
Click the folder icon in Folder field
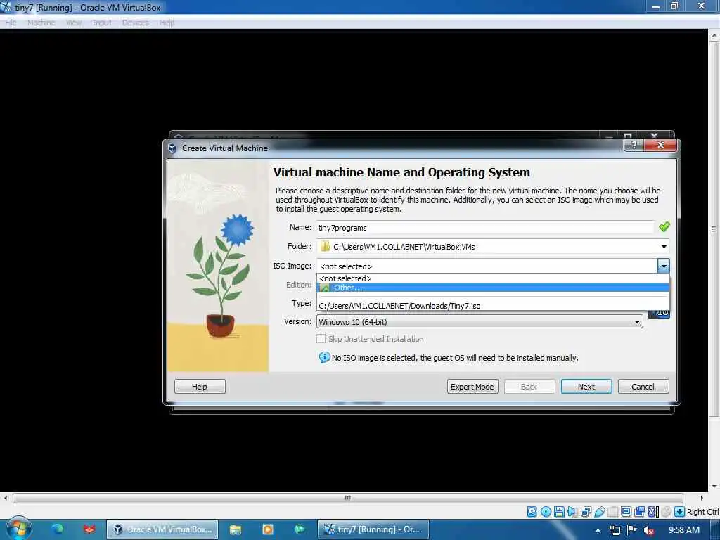tap(325, 246)
